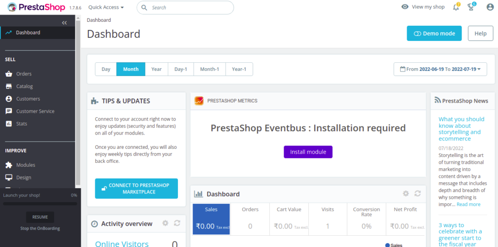Open greener fiscal year news article
Image resolution: width=498 pixels, height=247 pixels.
(x=460, y=234)
